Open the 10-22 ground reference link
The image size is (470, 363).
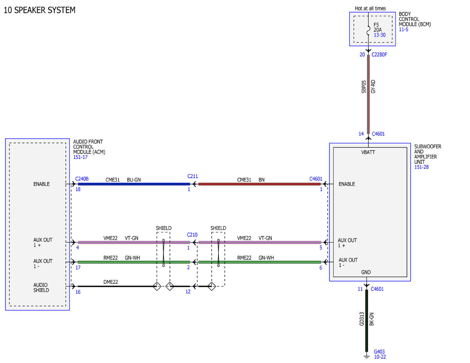tap(380, 357)
